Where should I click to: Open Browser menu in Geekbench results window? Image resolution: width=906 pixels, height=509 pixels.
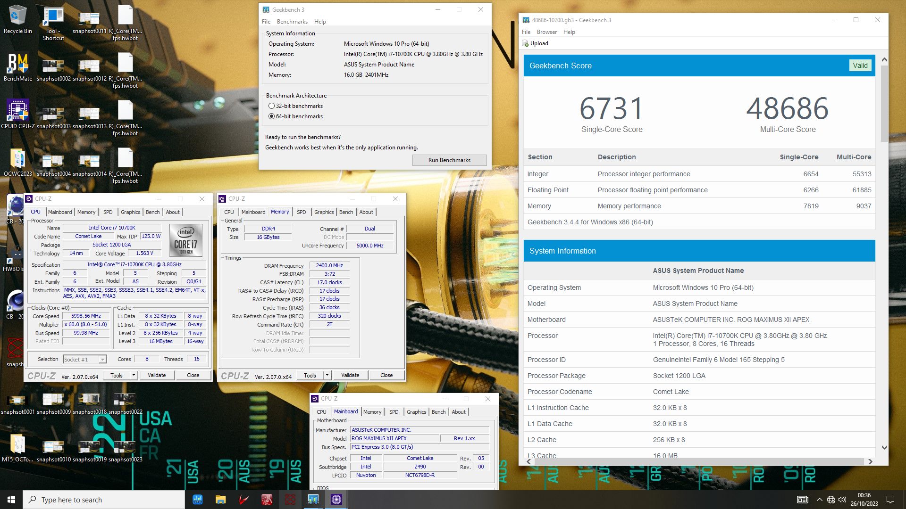tap(547, 32)
